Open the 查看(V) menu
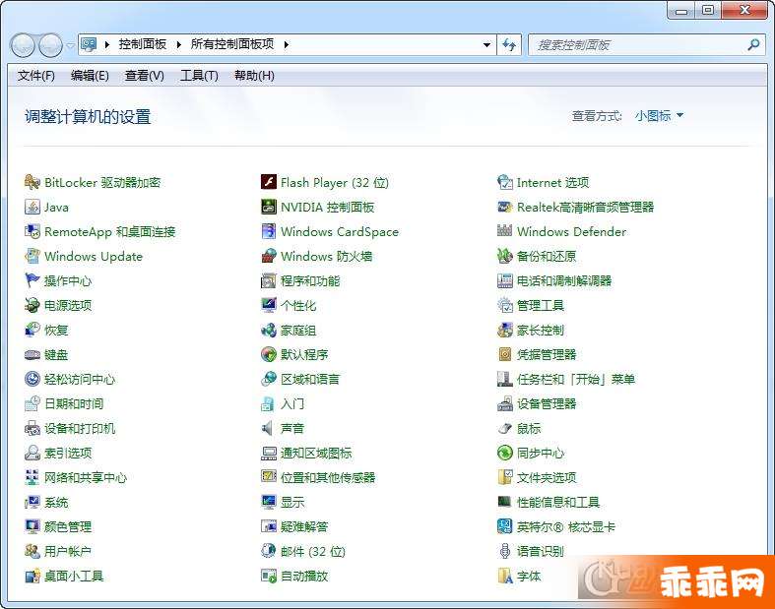775x609 pixels. [x=145, y=76]
